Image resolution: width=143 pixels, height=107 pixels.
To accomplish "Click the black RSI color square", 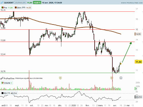I will point(3,93).
